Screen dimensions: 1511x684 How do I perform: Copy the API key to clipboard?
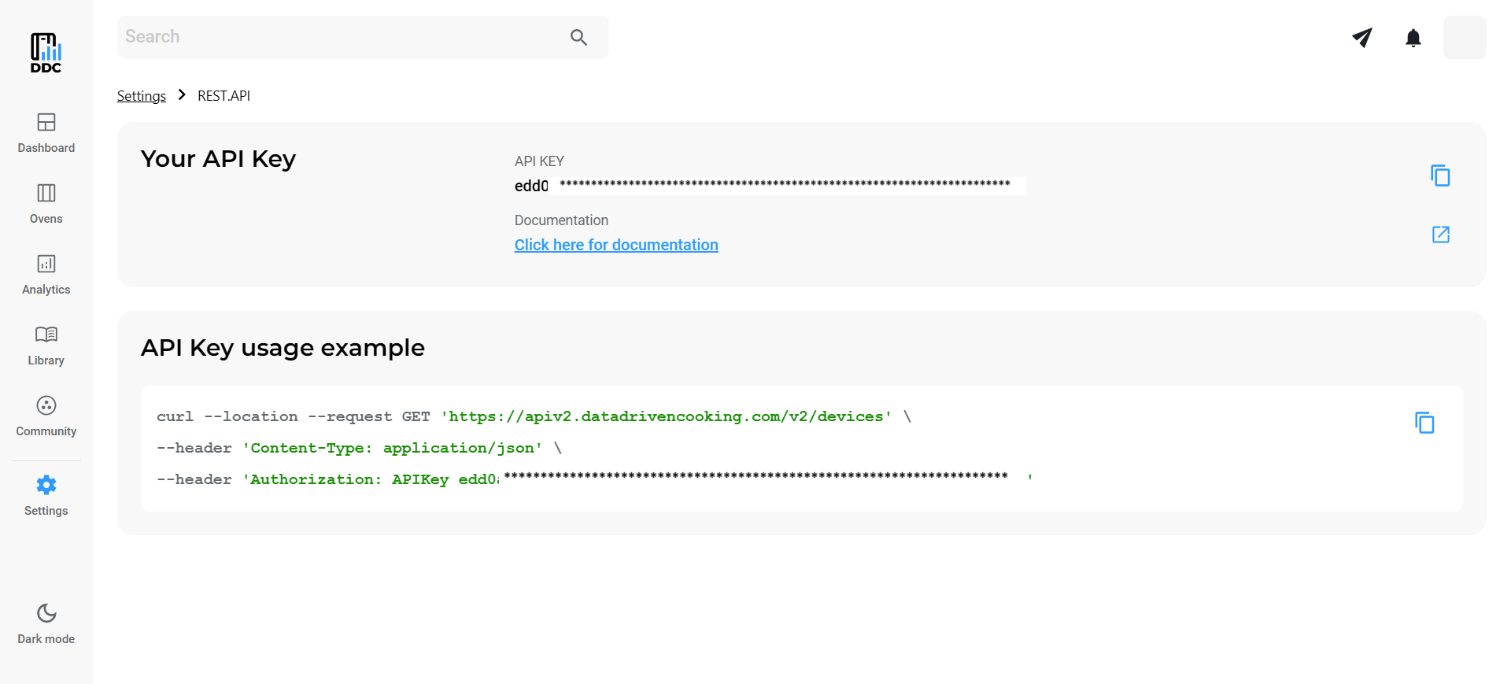1440,176
